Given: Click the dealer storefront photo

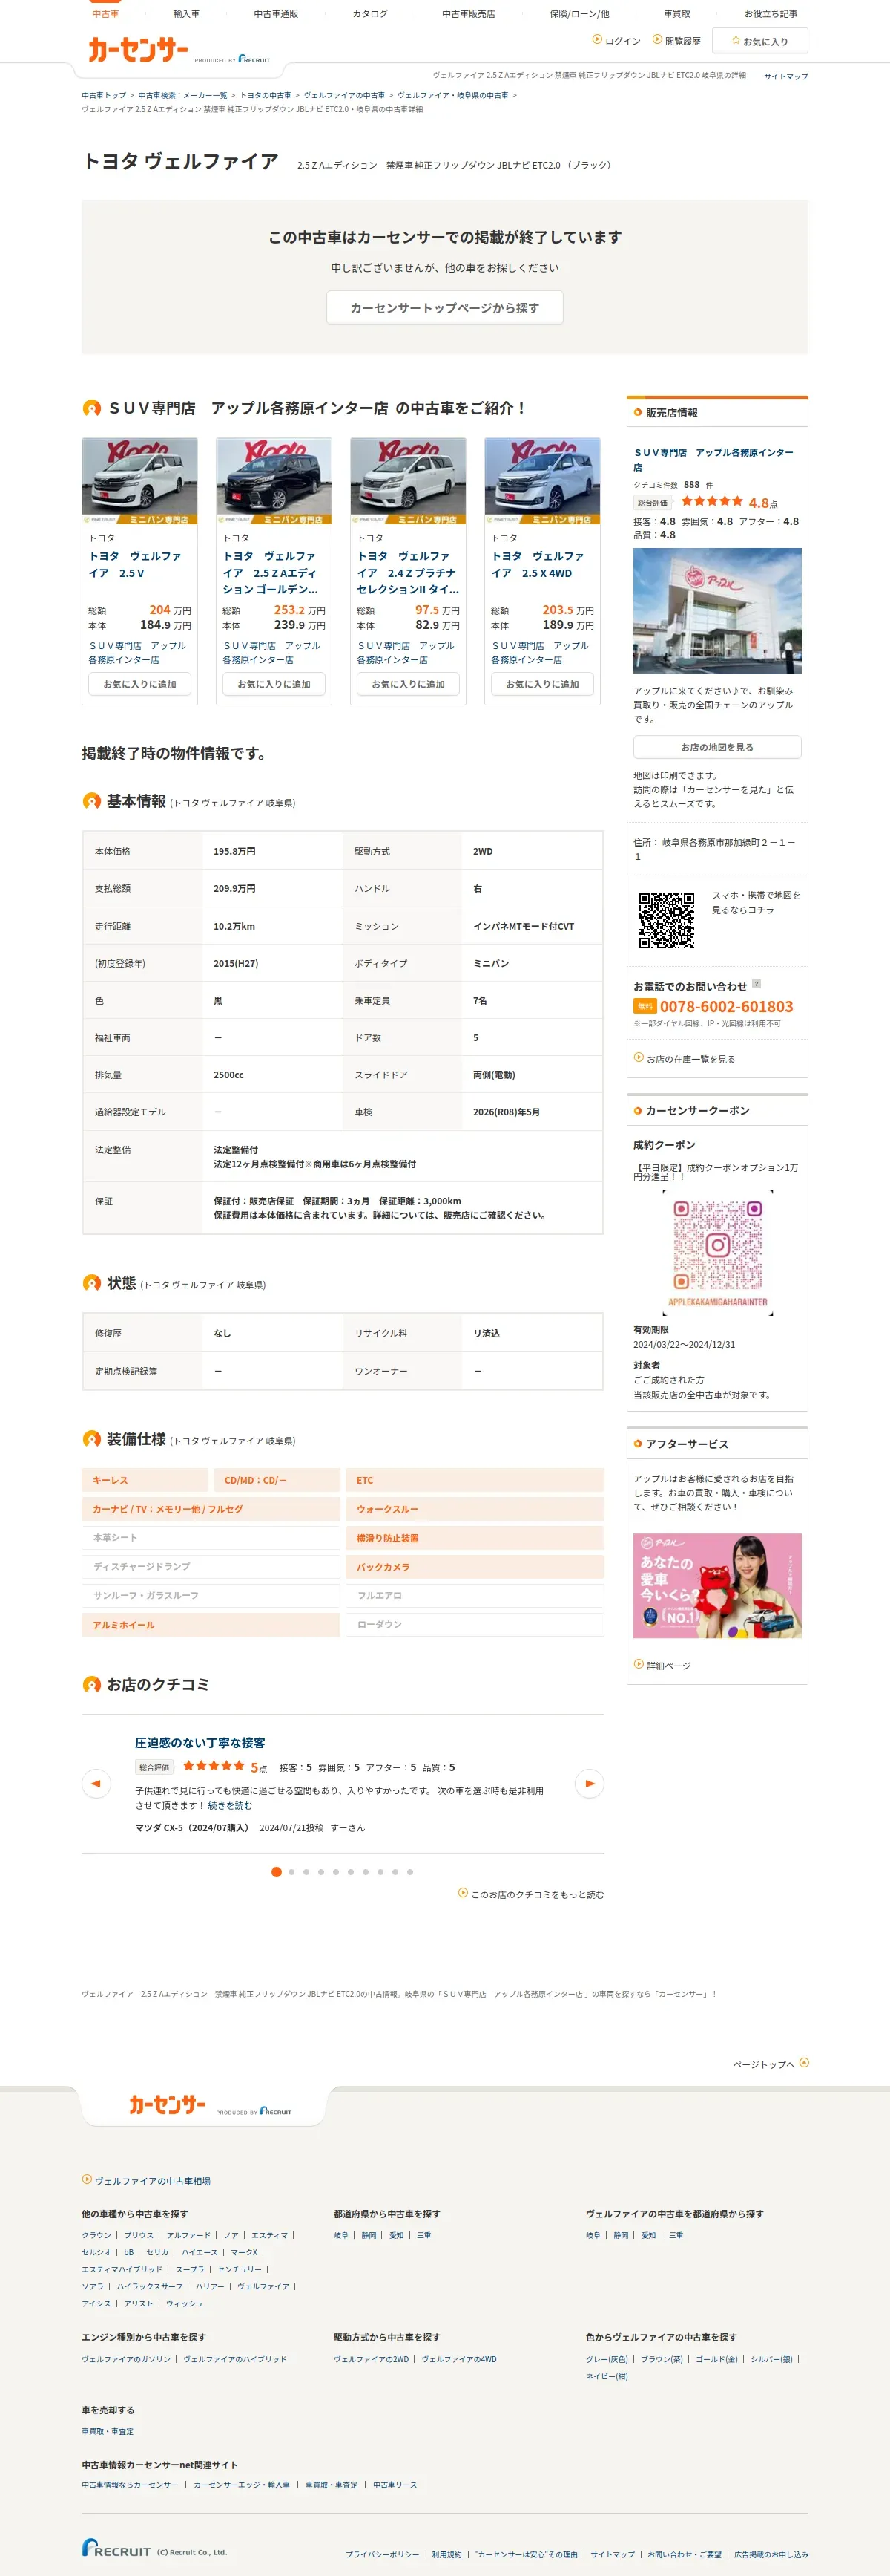Looking at the screenshot, I should click(717, 611).
